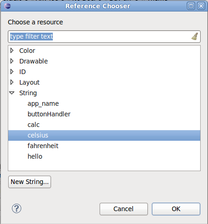Image resolution: width=208 pixels, height=224 pixels.
Task: Close the Reference Chooser window
Action: (x=201, y=6)
